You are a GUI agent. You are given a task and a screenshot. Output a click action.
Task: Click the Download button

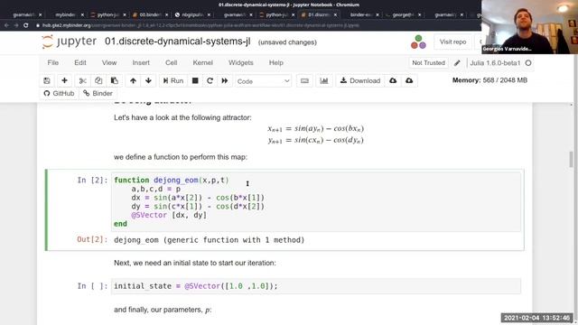(x=360, y=80)
